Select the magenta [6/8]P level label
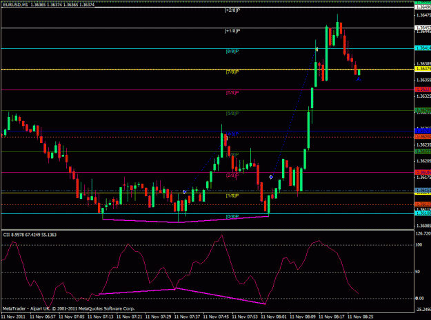This screenshot has width=431, height=320. pos(232,93)
